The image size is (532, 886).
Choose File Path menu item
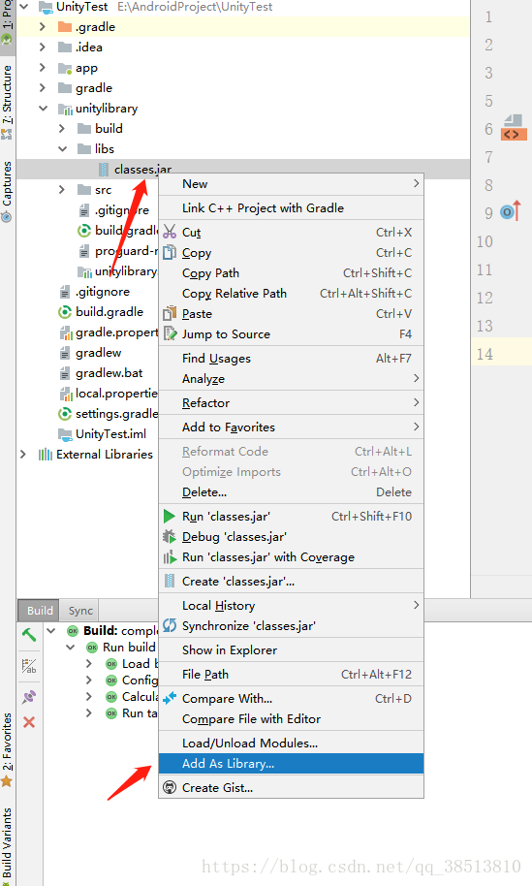point(291,674)
